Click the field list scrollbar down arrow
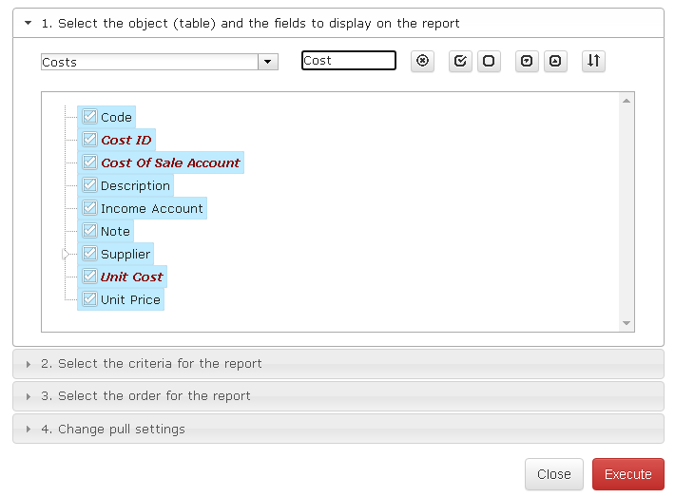This screenshot has height=497, width=675. coord(627,323)
